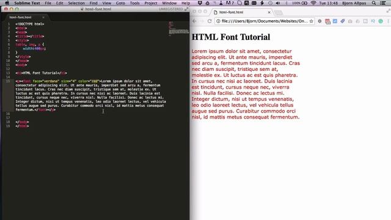Toggle full screen in Sublime Text window
Viewport: 391px width, 220px height.
[x=186, y=9]
